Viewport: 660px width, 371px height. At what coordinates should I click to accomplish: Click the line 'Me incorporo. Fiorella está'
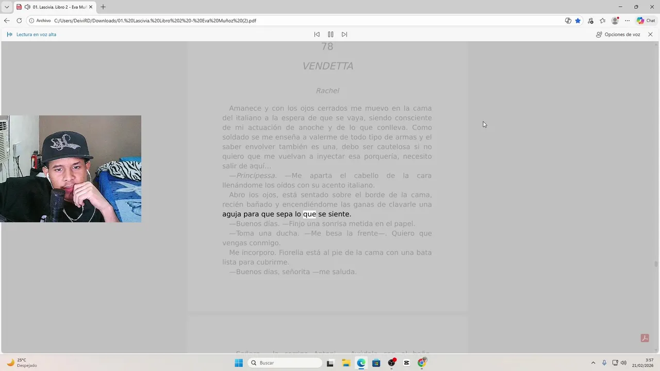(x=331, y=253)
